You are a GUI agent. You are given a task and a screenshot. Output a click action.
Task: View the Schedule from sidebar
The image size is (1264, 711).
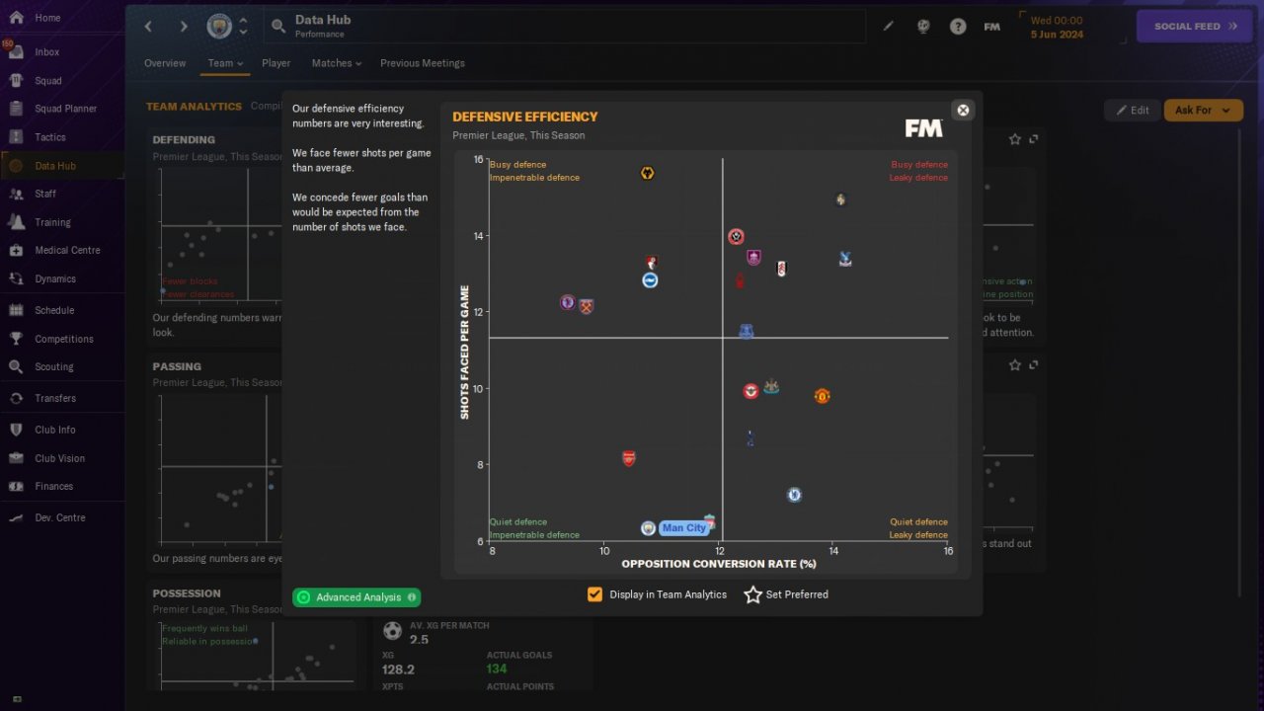[54, 310]
